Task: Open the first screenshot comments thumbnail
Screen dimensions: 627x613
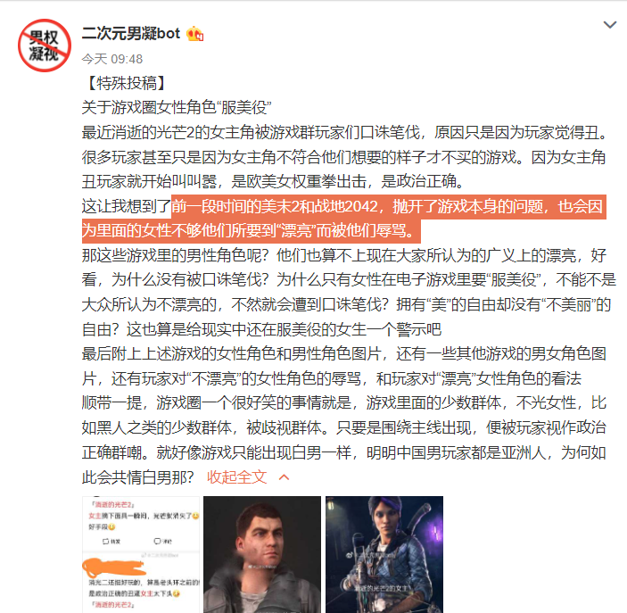Action: point(141,554)
